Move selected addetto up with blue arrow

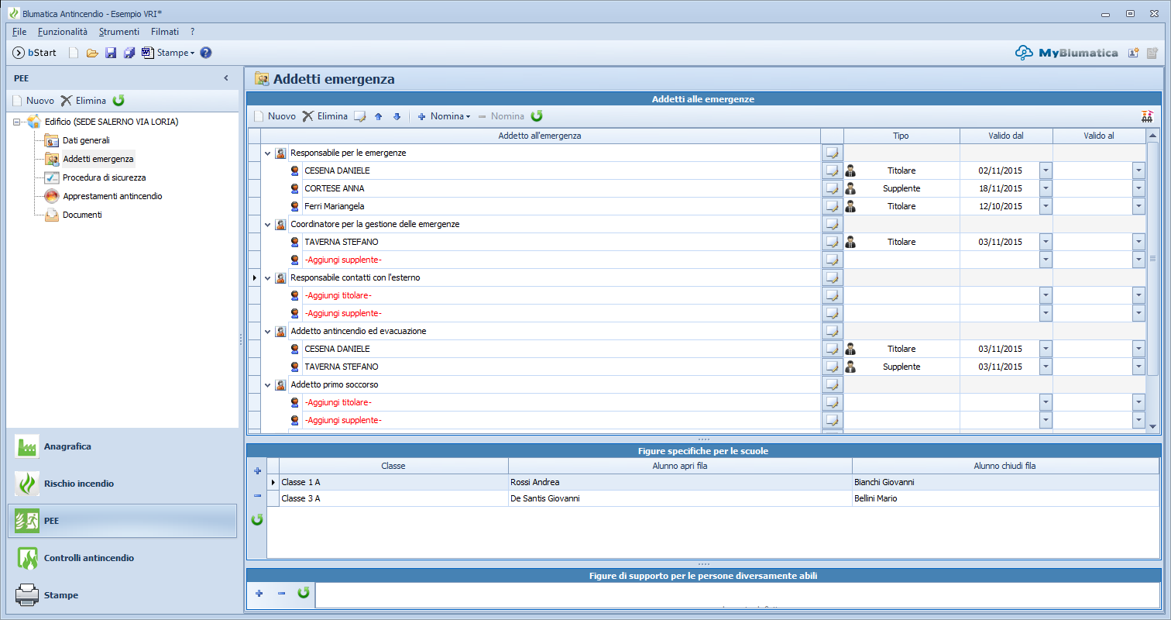click(x=379, y=116)
